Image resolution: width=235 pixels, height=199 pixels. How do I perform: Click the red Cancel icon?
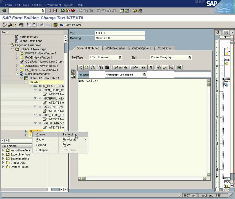(73, 11)
